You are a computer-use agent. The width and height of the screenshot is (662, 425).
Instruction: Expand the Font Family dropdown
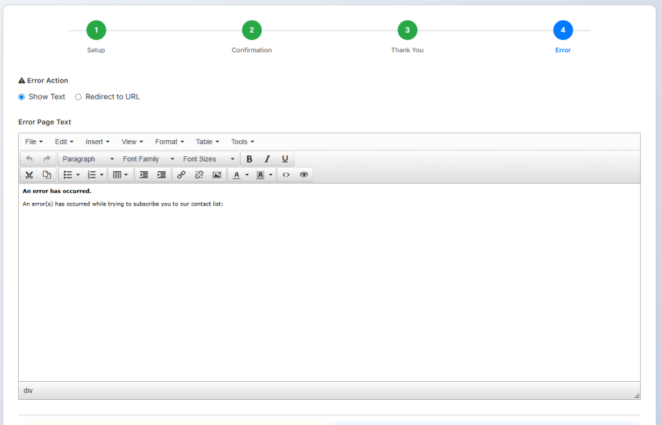pos(148,159)
